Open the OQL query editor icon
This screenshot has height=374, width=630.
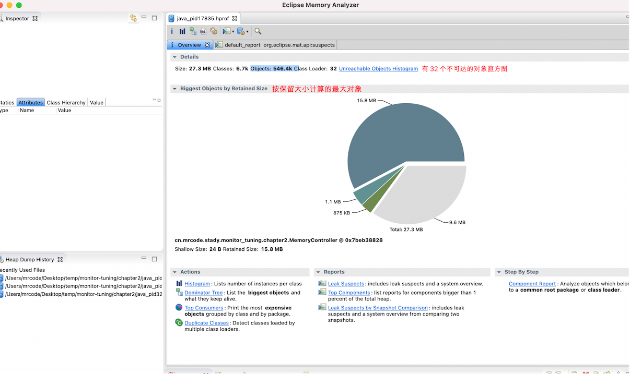coord(203,31)
